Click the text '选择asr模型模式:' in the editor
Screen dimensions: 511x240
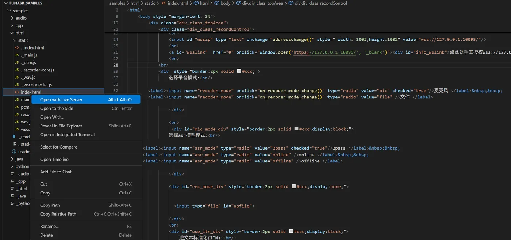point(188,135)
